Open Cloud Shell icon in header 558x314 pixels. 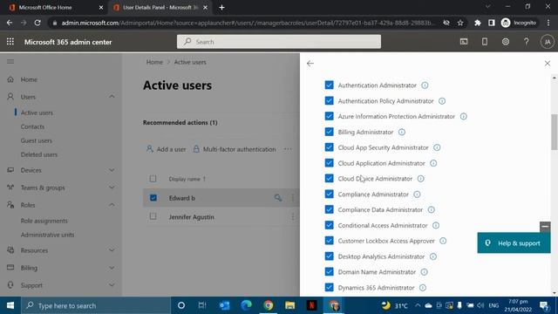click(464, 42)
